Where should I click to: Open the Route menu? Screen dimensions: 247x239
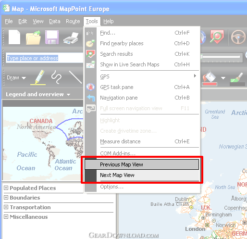[x=73, y=21]
